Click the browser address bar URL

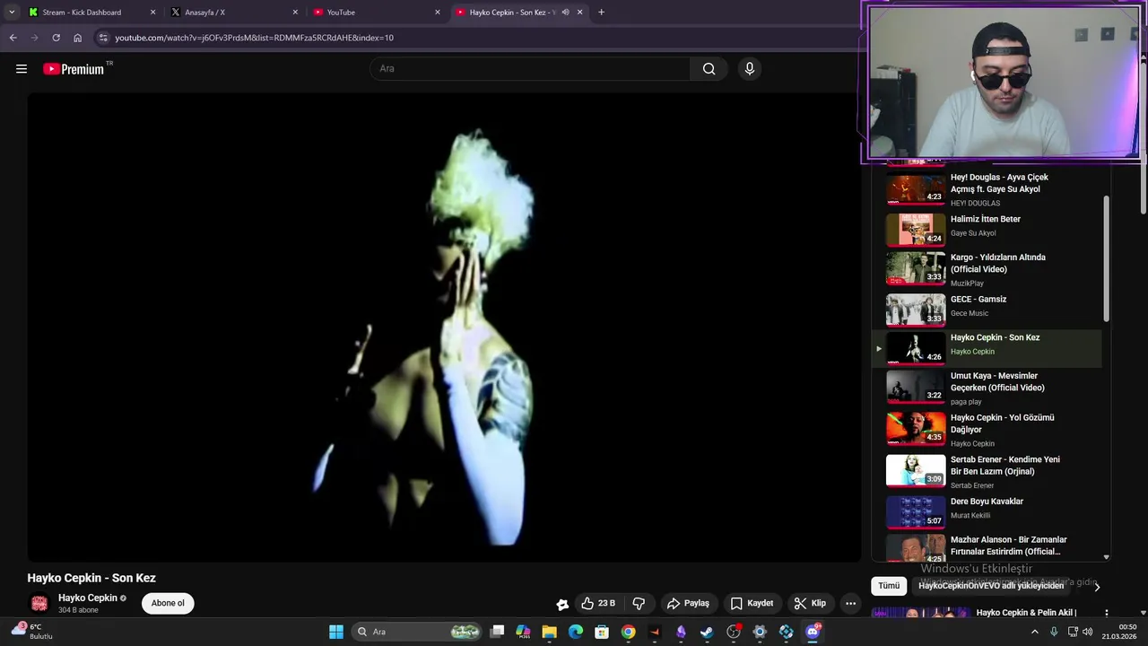click(x=254, y=38)
